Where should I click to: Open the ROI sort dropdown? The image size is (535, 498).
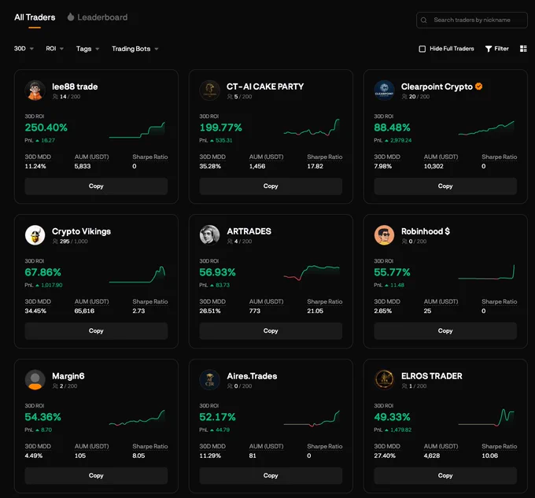(54, 49)
